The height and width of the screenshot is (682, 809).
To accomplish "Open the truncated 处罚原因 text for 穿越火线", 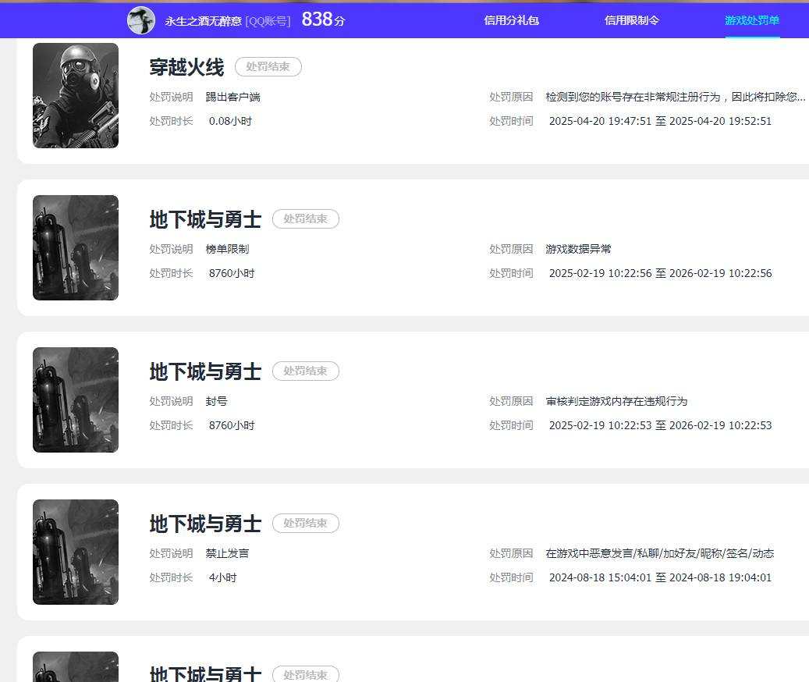I will click(676, 97).
